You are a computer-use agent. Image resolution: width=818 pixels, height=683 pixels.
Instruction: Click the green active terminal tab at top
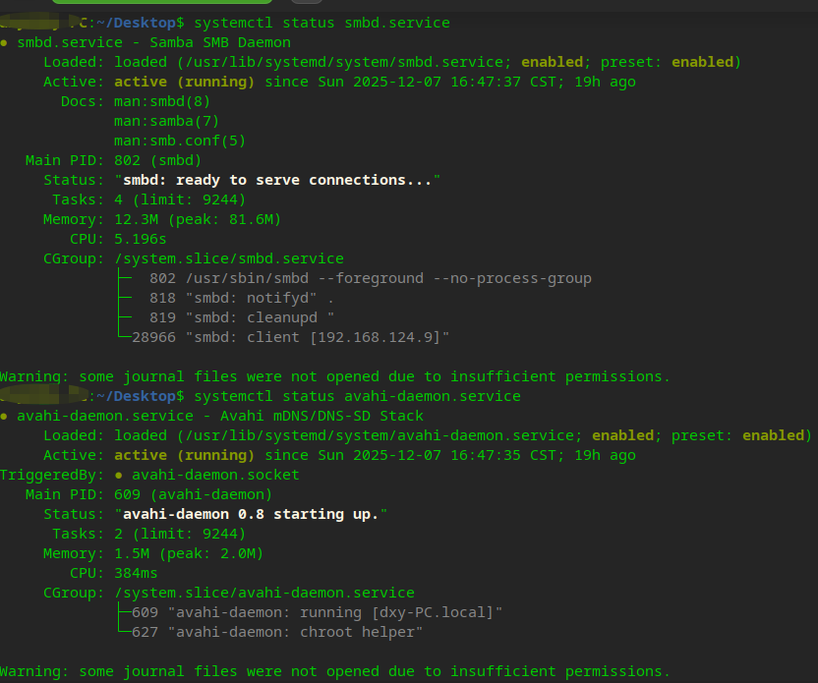coord(161,2)
